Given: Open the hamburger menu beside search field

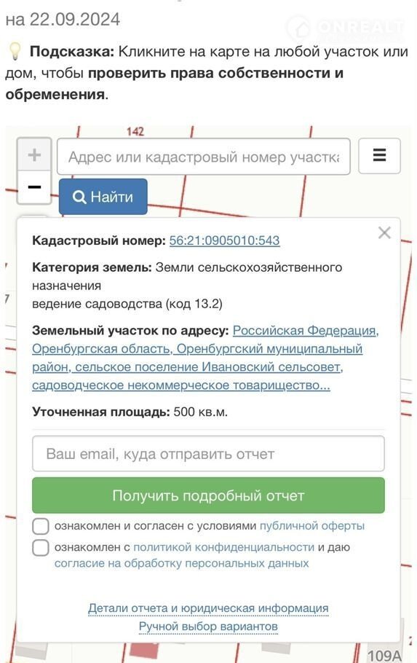Looking at the screenshot, I should click(379, 156).
